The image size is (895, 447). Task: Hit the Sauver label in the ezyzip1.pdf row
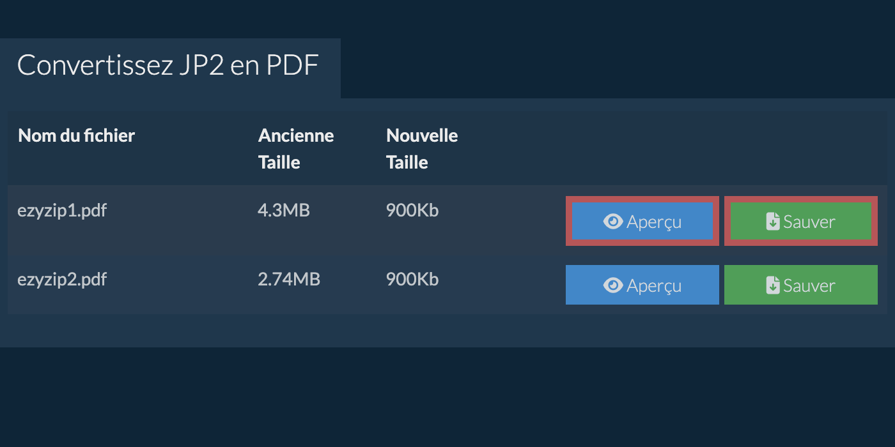tap(809, 222)
